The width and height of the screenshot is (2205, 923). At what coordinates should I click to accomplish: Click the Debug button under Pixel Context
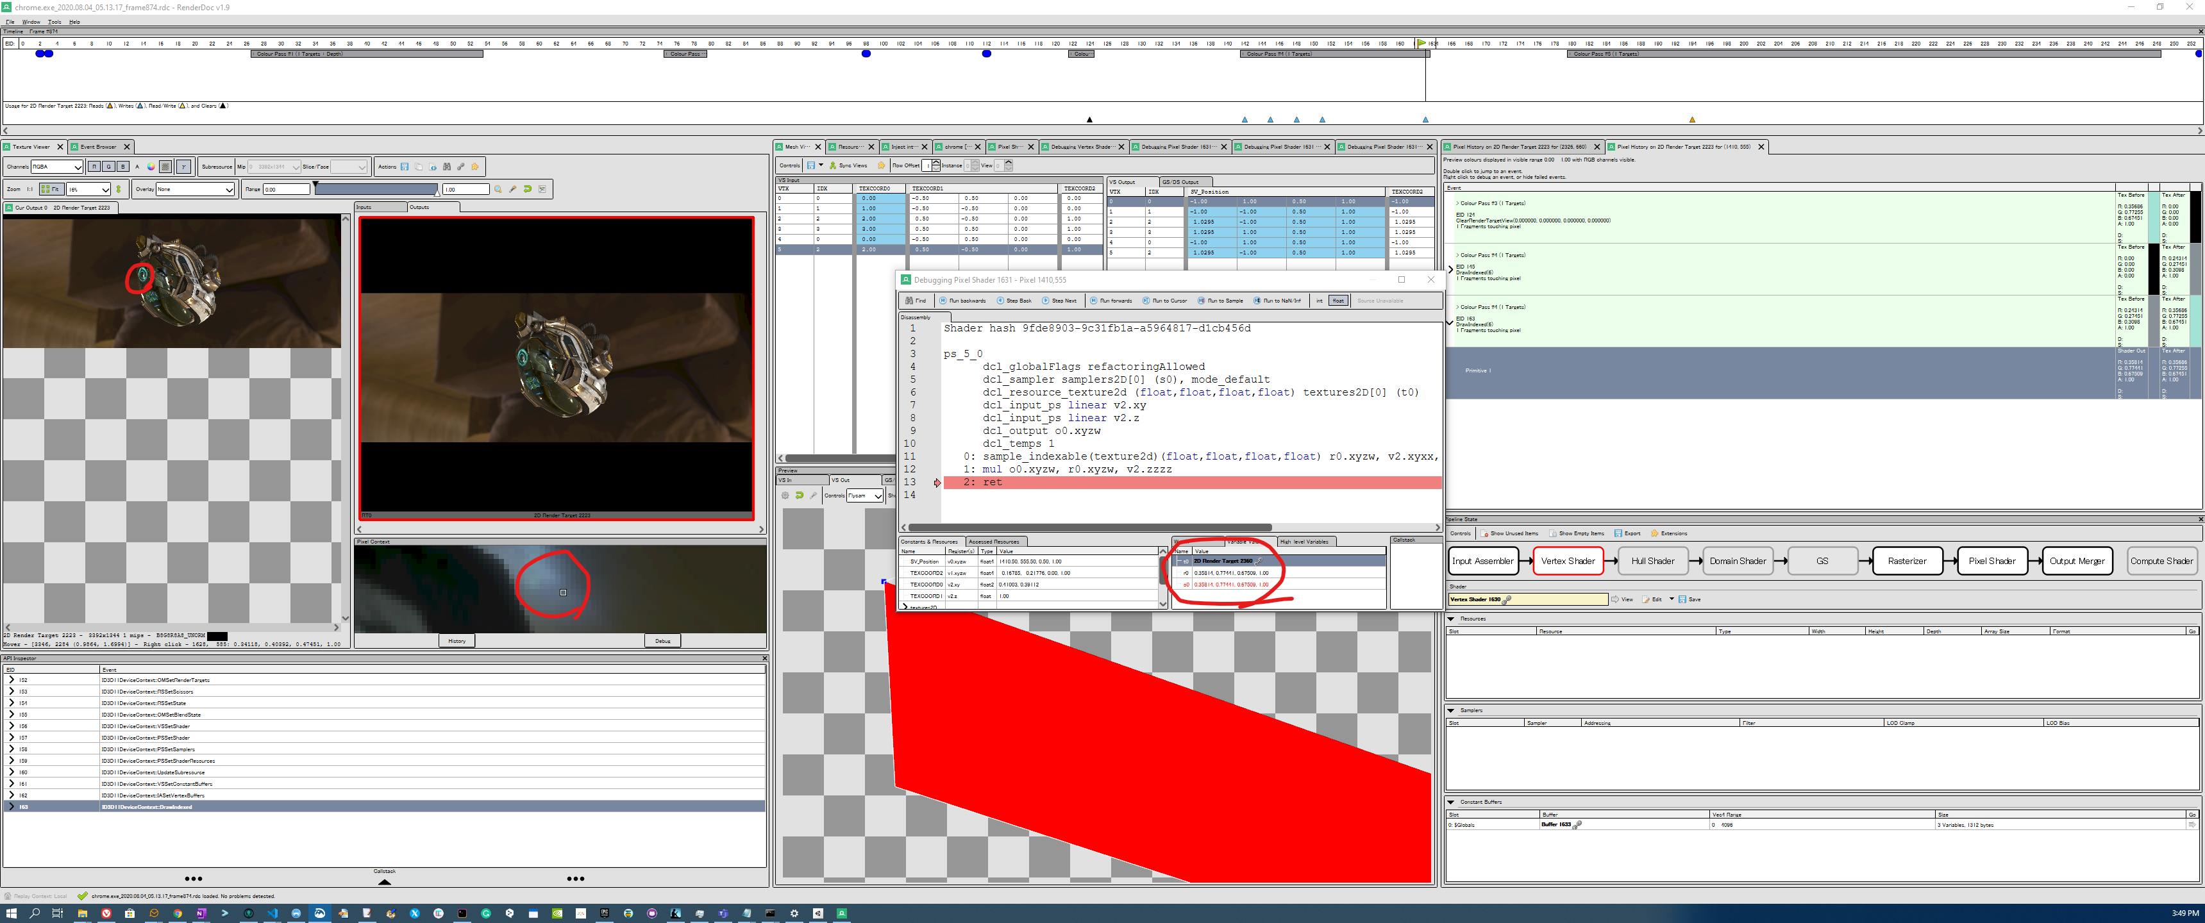point(662,640)
